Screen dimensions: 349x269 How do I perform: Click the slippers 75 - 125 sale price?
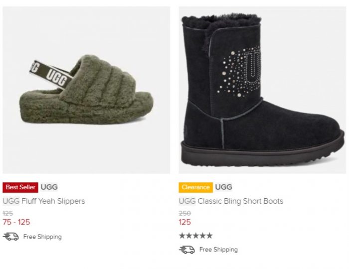point(16,222)
